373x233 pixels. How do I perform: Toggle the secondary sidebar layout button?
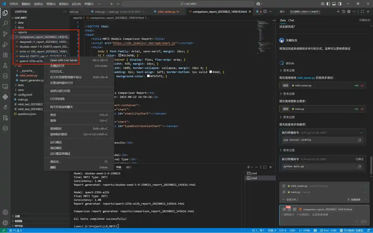pyautogui.click(x=339, y=4)
